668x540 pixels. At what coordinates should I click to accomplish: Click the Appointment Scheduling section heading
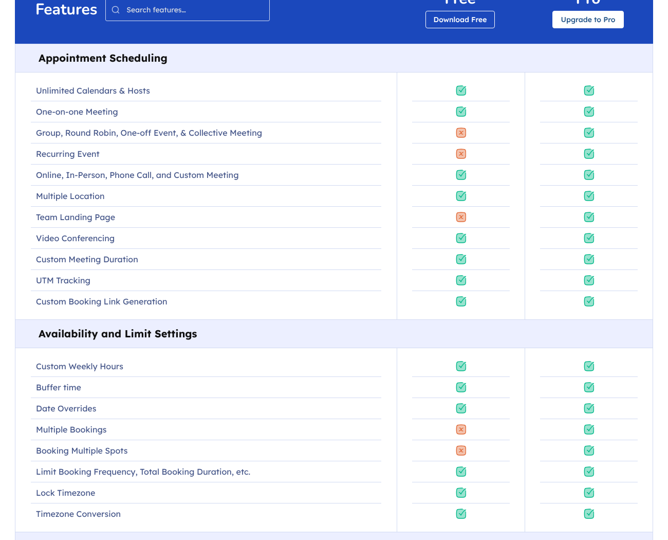tap(103, 58)
